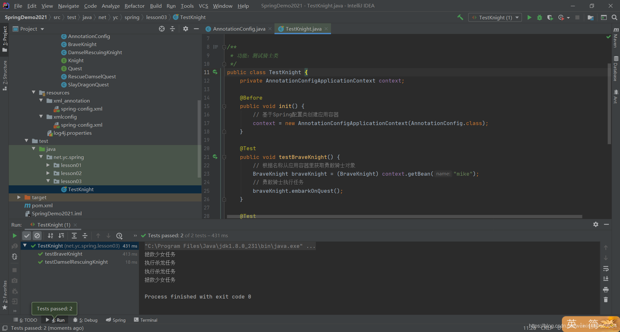
Task: Toggle soft-wrap in console output
Action: coord(606,269)
